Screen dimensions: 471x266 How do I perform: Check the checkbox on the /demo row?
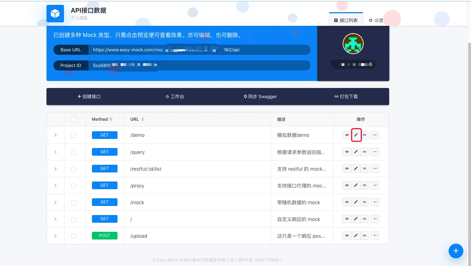pos(74,135)
